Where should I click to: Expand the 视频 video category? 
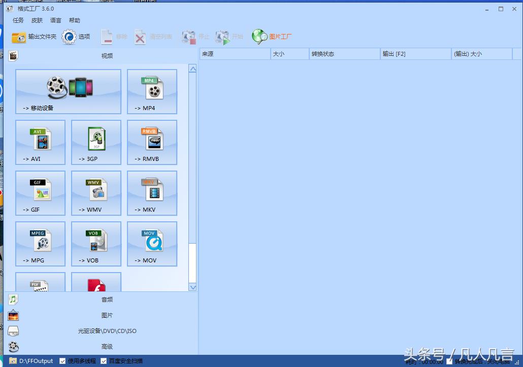tap(102, 56)
